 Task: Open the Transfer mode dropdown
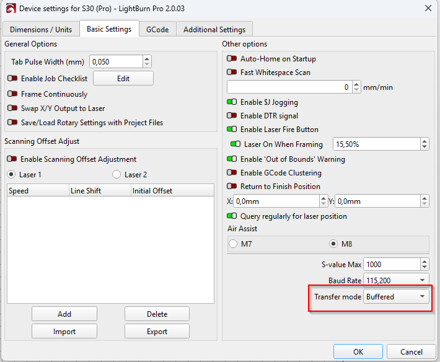click(396, 297)
